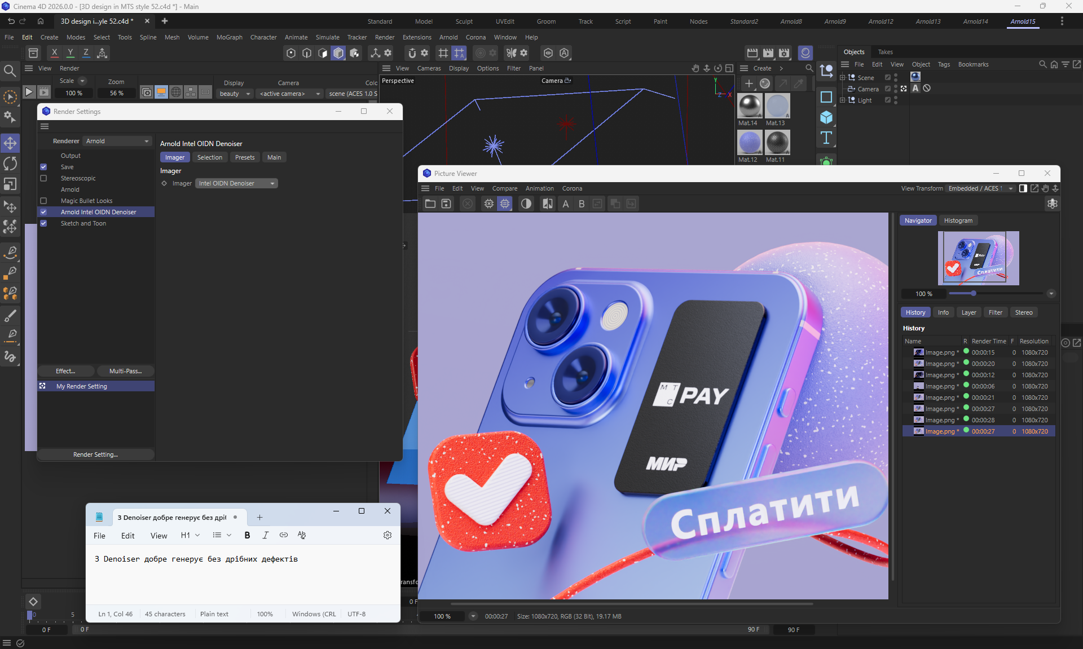Open the Renderer Arnold dropdown

point(117,141)
